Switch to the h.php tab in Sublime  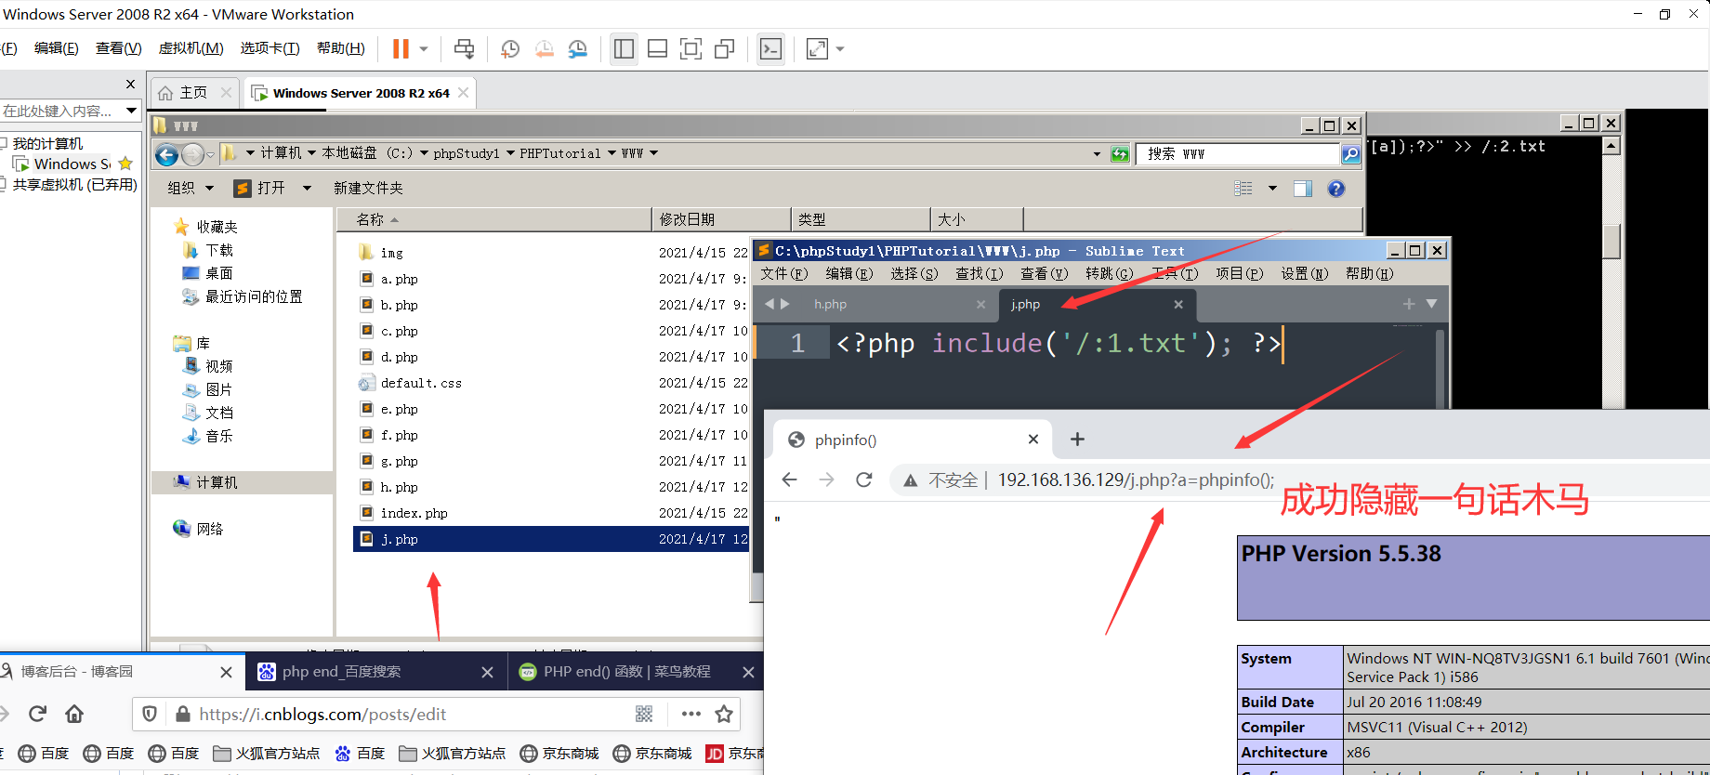(830, 304)
